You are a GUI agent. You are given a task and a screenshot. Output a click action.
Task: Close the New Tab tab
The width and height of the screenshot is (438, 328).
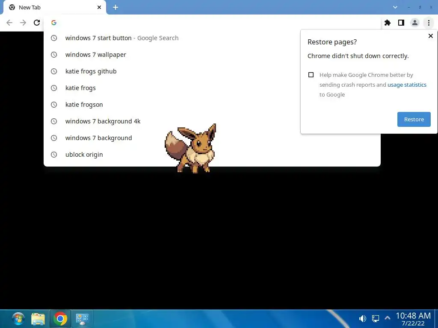click(x=99, y=7)
